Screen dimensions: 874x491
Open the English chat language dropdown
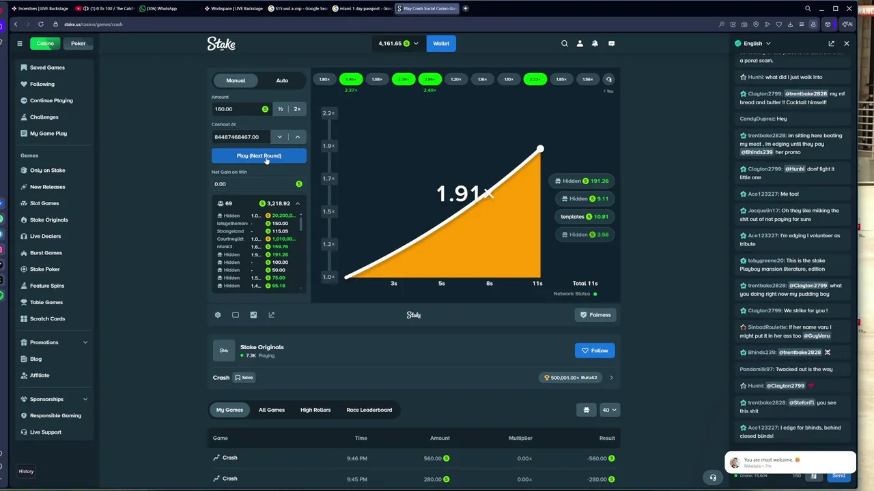[752, 44]
